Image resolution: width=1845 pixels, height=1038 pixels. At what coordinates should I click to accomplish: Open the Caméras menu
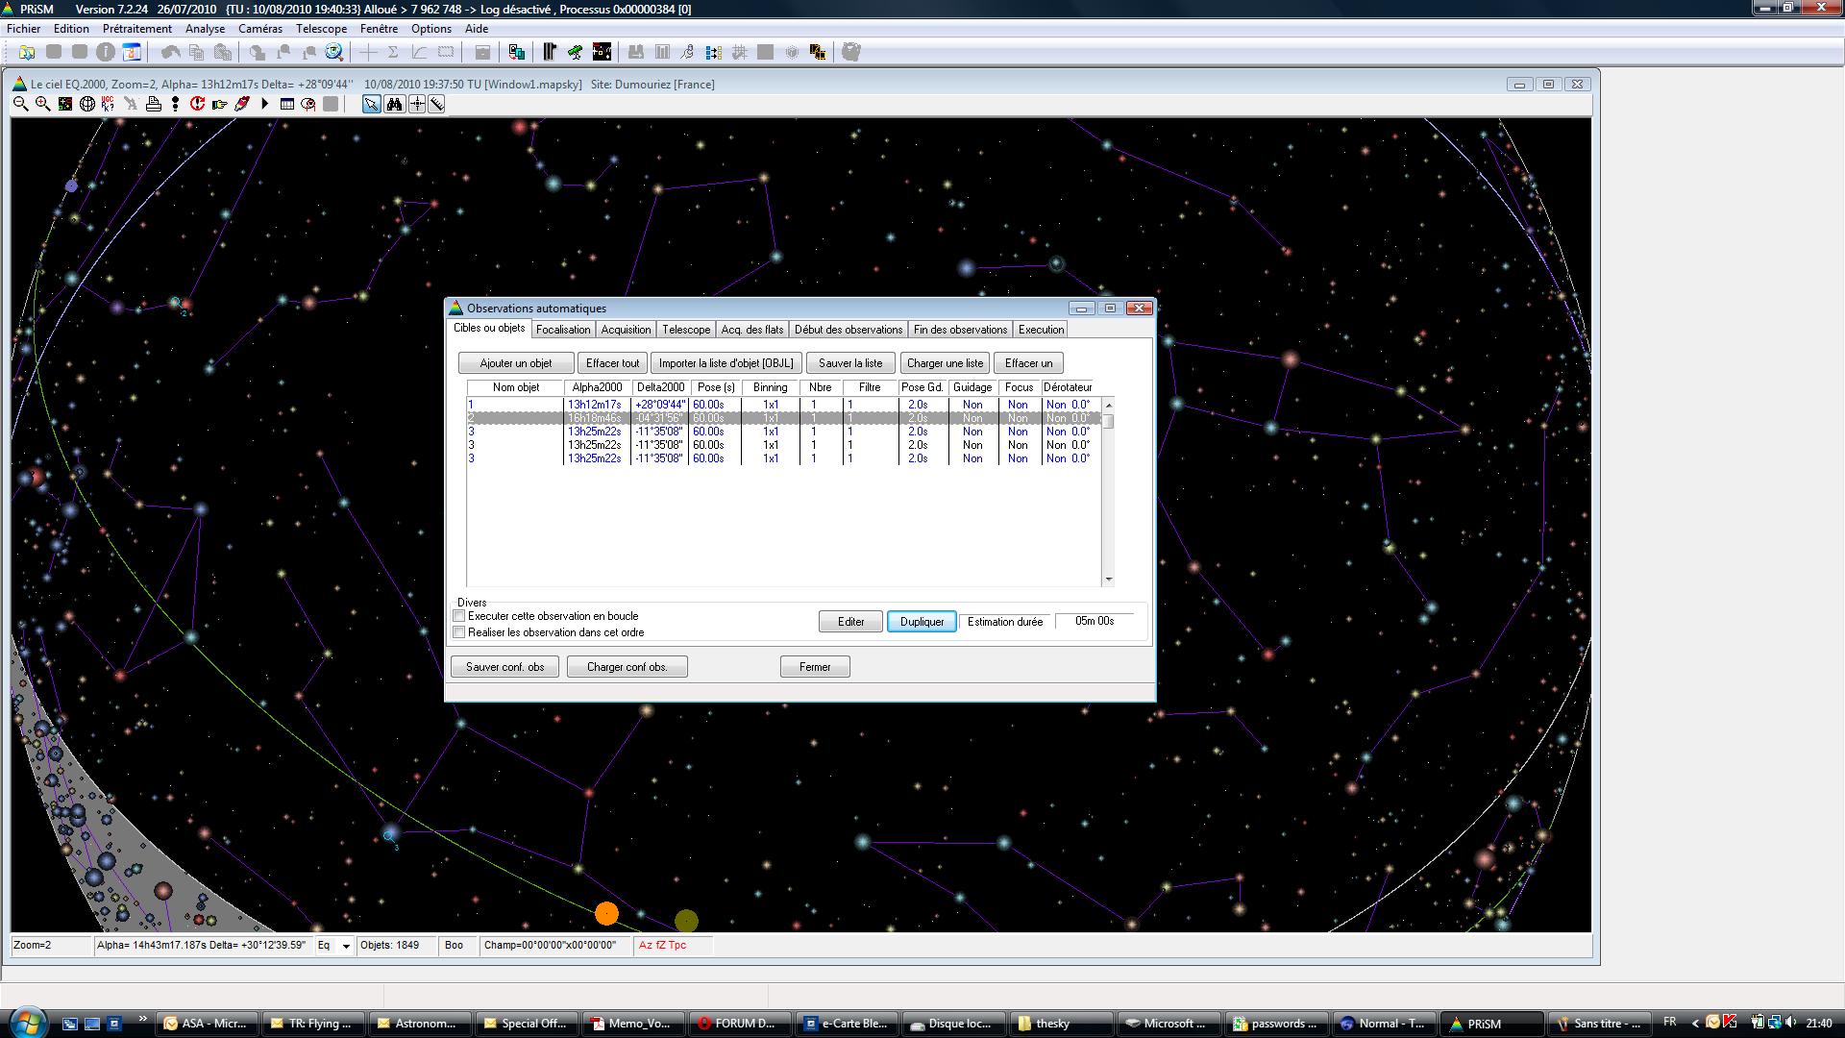(260, 29)
